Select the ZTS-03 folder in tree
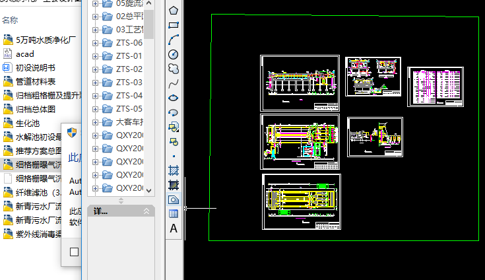 coord(123,83)
